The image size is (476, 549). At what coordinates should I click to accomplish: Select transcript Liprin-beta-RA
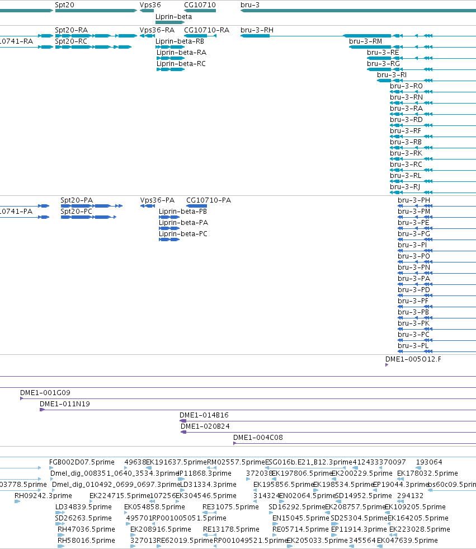click(x=181, y=53)
